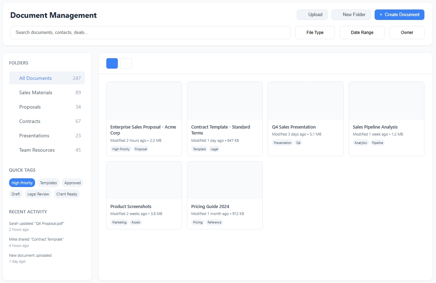436x283 pixels.
Task: Click the Create Document button
Action: (399, 15)
